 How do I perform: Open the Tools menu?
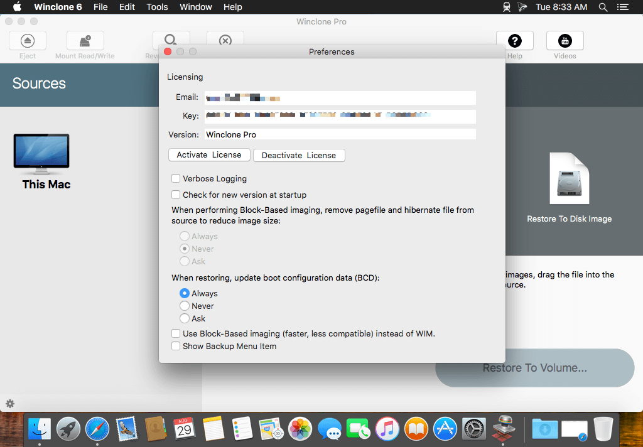[157, 7]
